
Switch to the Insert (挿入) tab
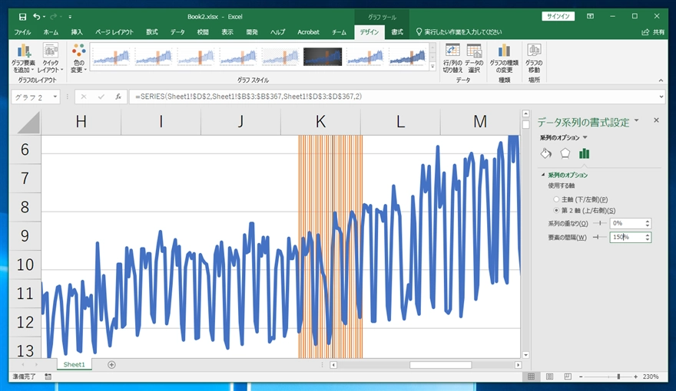[x=77, y=32]
